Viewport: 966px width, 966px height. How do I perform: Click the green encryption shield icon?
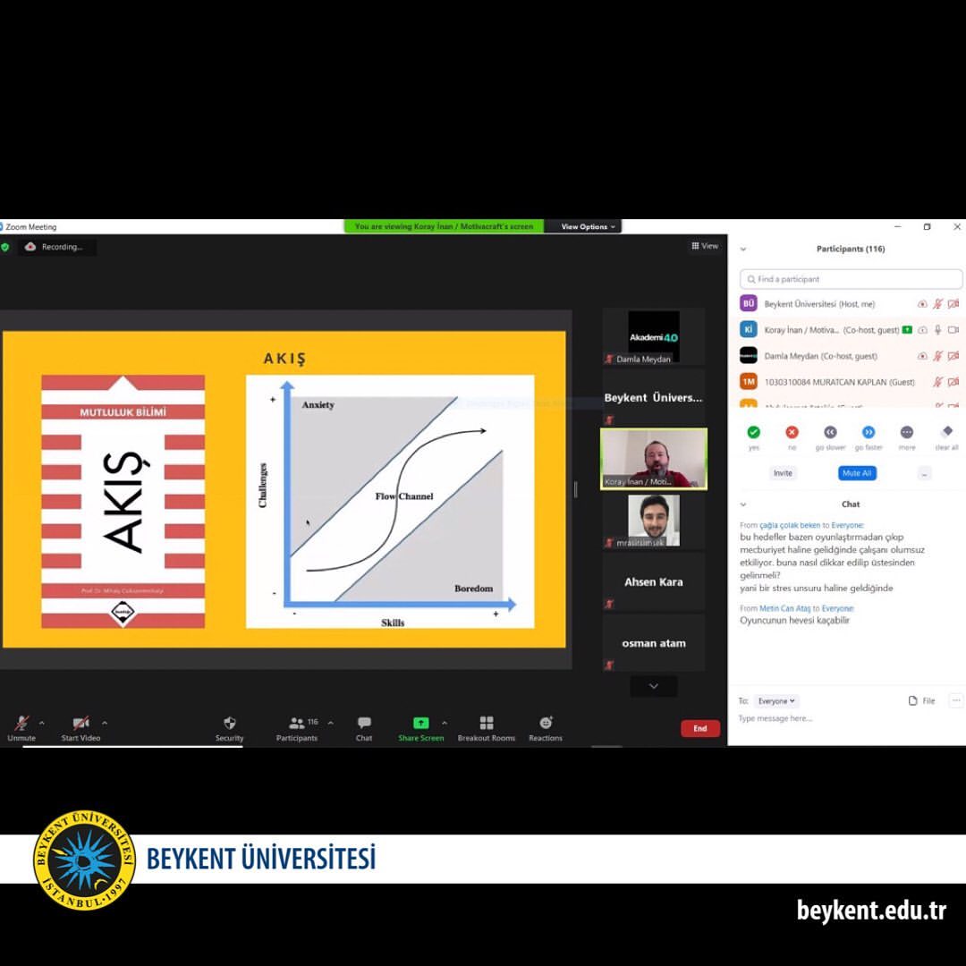[x=5, y=247]
